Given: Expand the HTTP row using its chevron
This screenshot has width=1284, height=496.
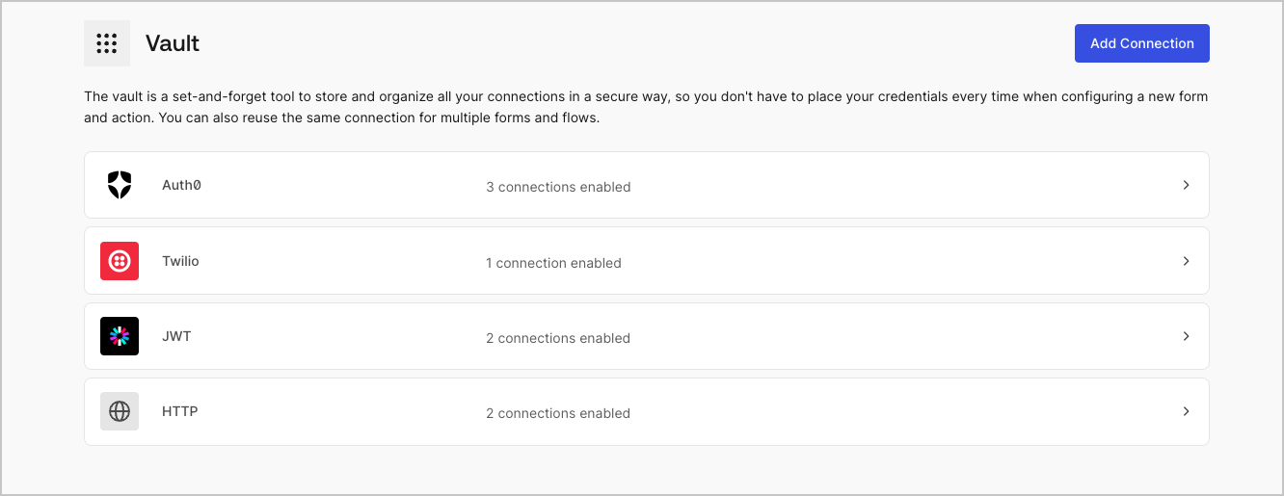Looking at the screenshot, I should pos(1186,411).
